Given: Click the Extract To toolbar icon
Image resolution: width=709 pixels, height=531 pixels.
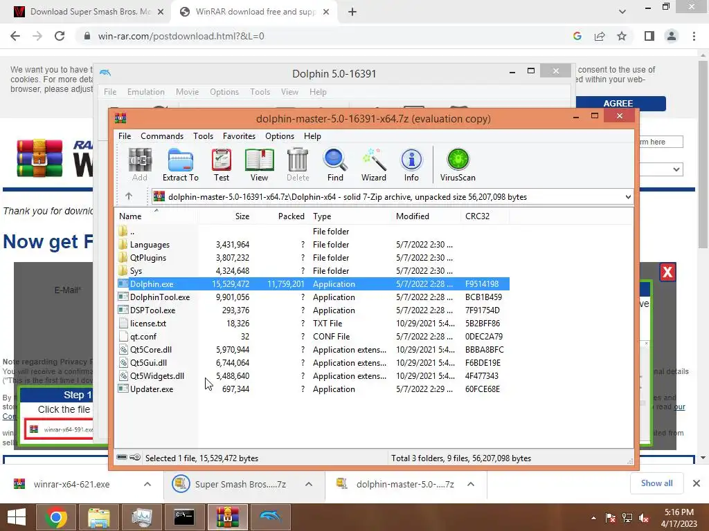Looking at the screenshot, I should coord(181,165).
